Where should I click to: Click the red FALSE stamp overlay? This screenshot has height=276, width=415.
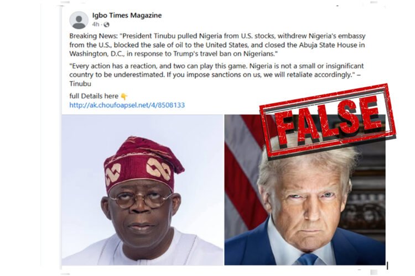tap(328, 121)
